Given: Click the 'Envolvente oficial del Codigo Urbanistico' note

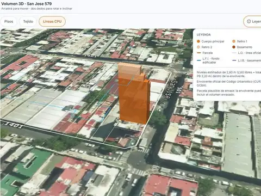Looking at the screenshot, I should point(229,83).
